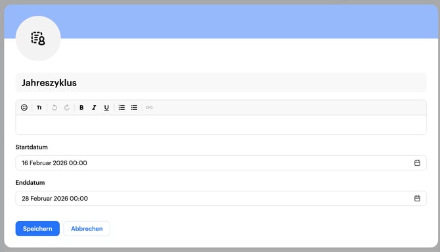The image size is (440, 252).
Task: Open the emoji picker in the editor toolbar
Action: (x=24, y=107)
